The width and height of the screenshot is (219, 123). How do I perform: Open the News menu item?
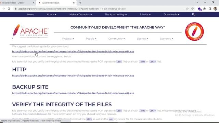click(x=30, y=14)
